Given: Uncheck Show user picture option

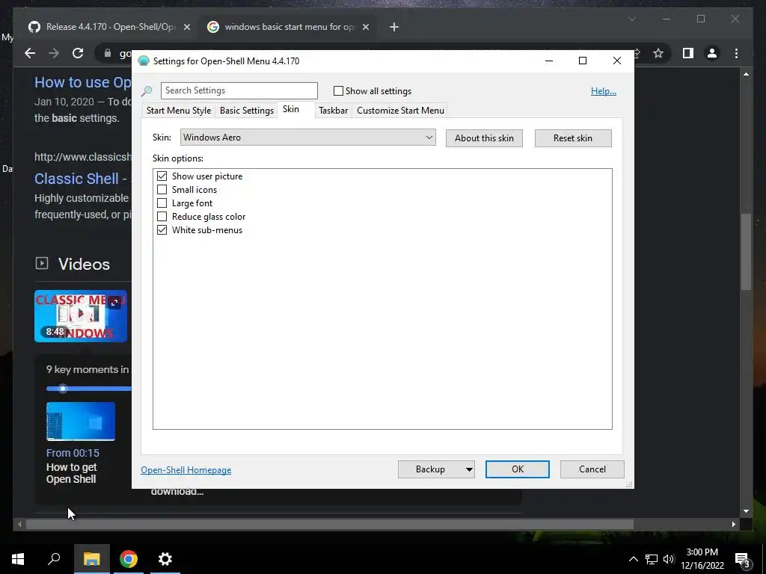Looking at the screenshot, I should (x=162, y=176).
